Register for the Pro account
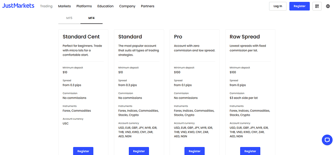 pos(195,151)
